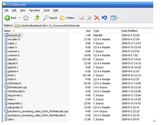Sort by the Type column header
The width and height of the screenshot is (163, 125).
pos(106,31)
